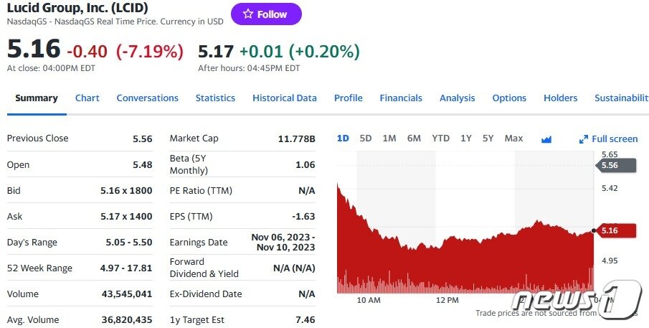This screenshot has height=328, width=649.
Task: Click the star icon in Follow button
Action: [247, 14]
